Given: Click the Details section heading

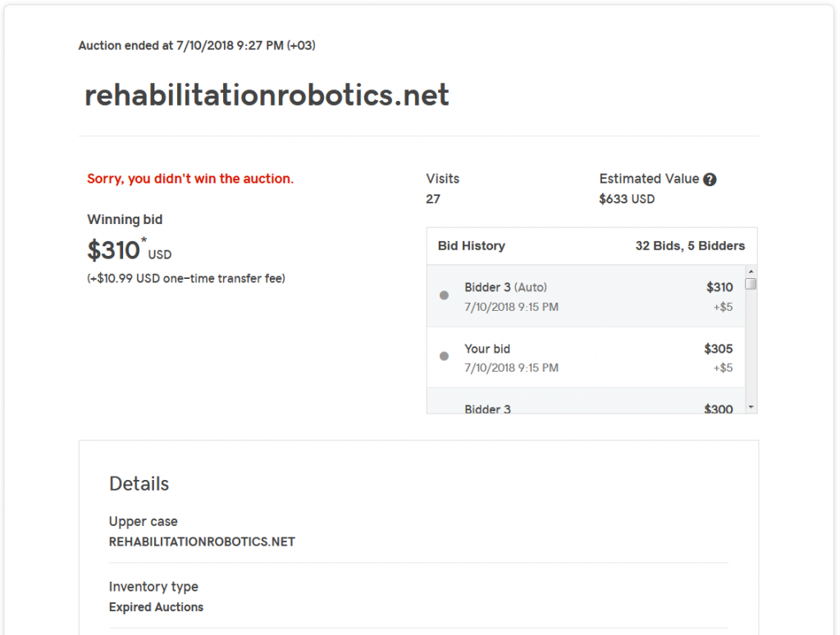Looking at the screenshot, I should tap(139, 484).
